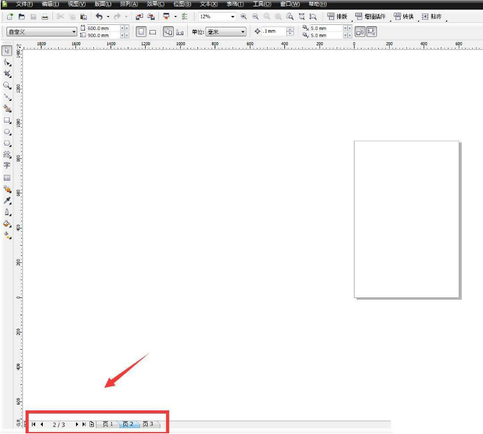Image resolution: width=483 pixels, height=434 pixels.
Task: Expand the application launcher dropdown arrow
Action: pos(175,17)
